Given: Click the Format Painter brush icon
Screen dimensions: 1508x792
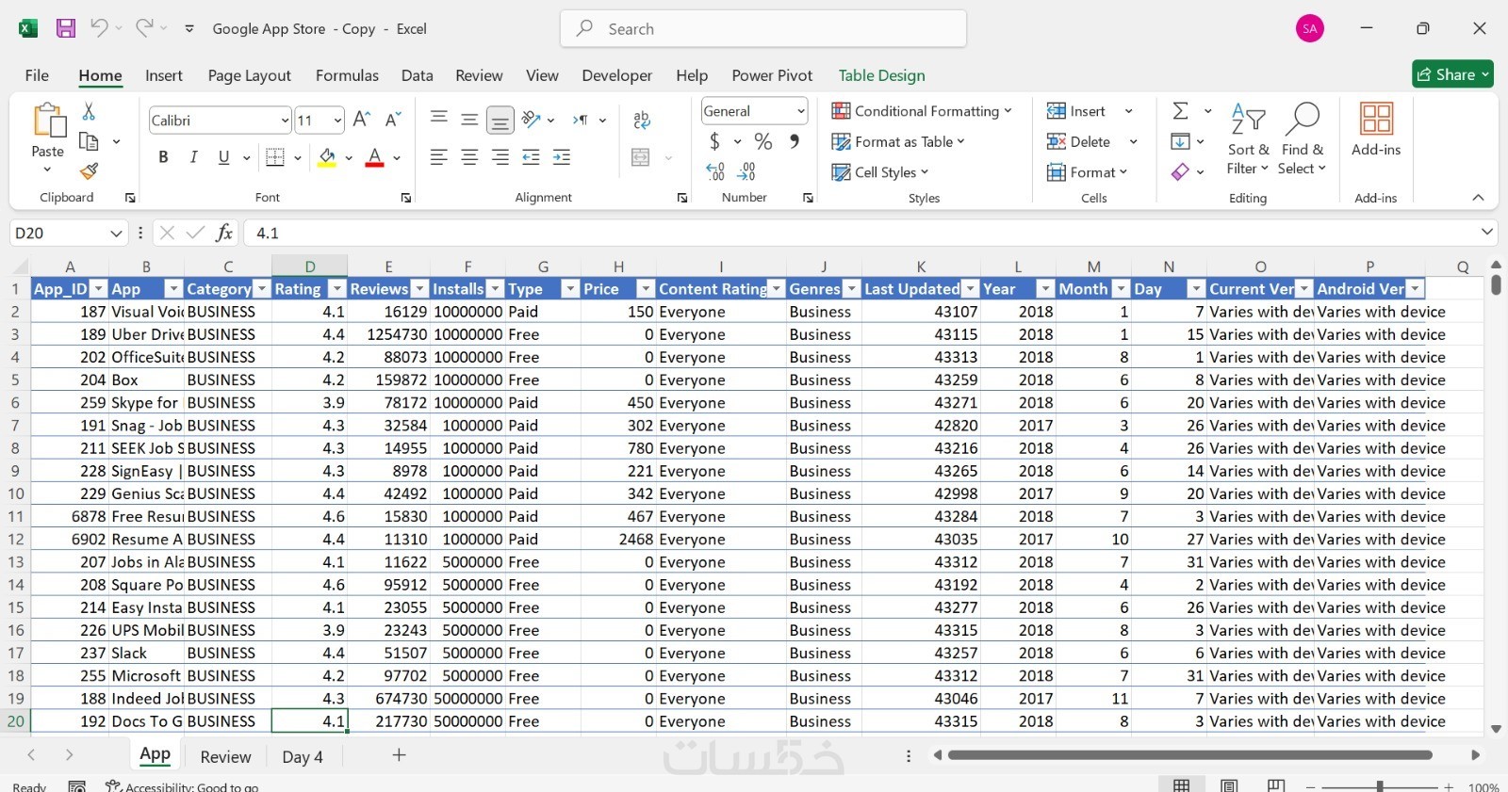Looking at the screenshot, I should tap(89, 171).
